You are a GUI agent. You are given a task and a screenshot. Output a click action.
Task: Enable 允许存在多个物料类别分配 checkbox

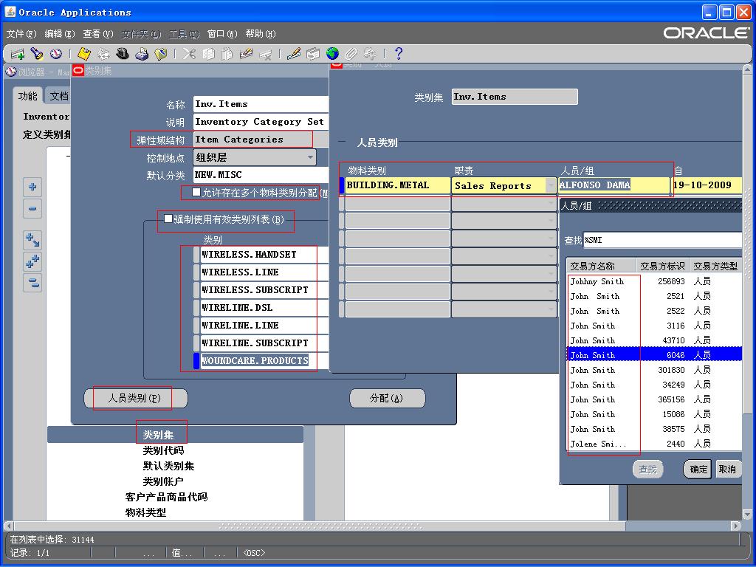(196, 192)
